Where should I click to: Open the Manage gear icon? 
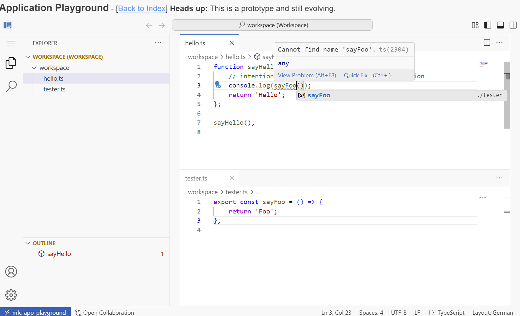point(11,295)
